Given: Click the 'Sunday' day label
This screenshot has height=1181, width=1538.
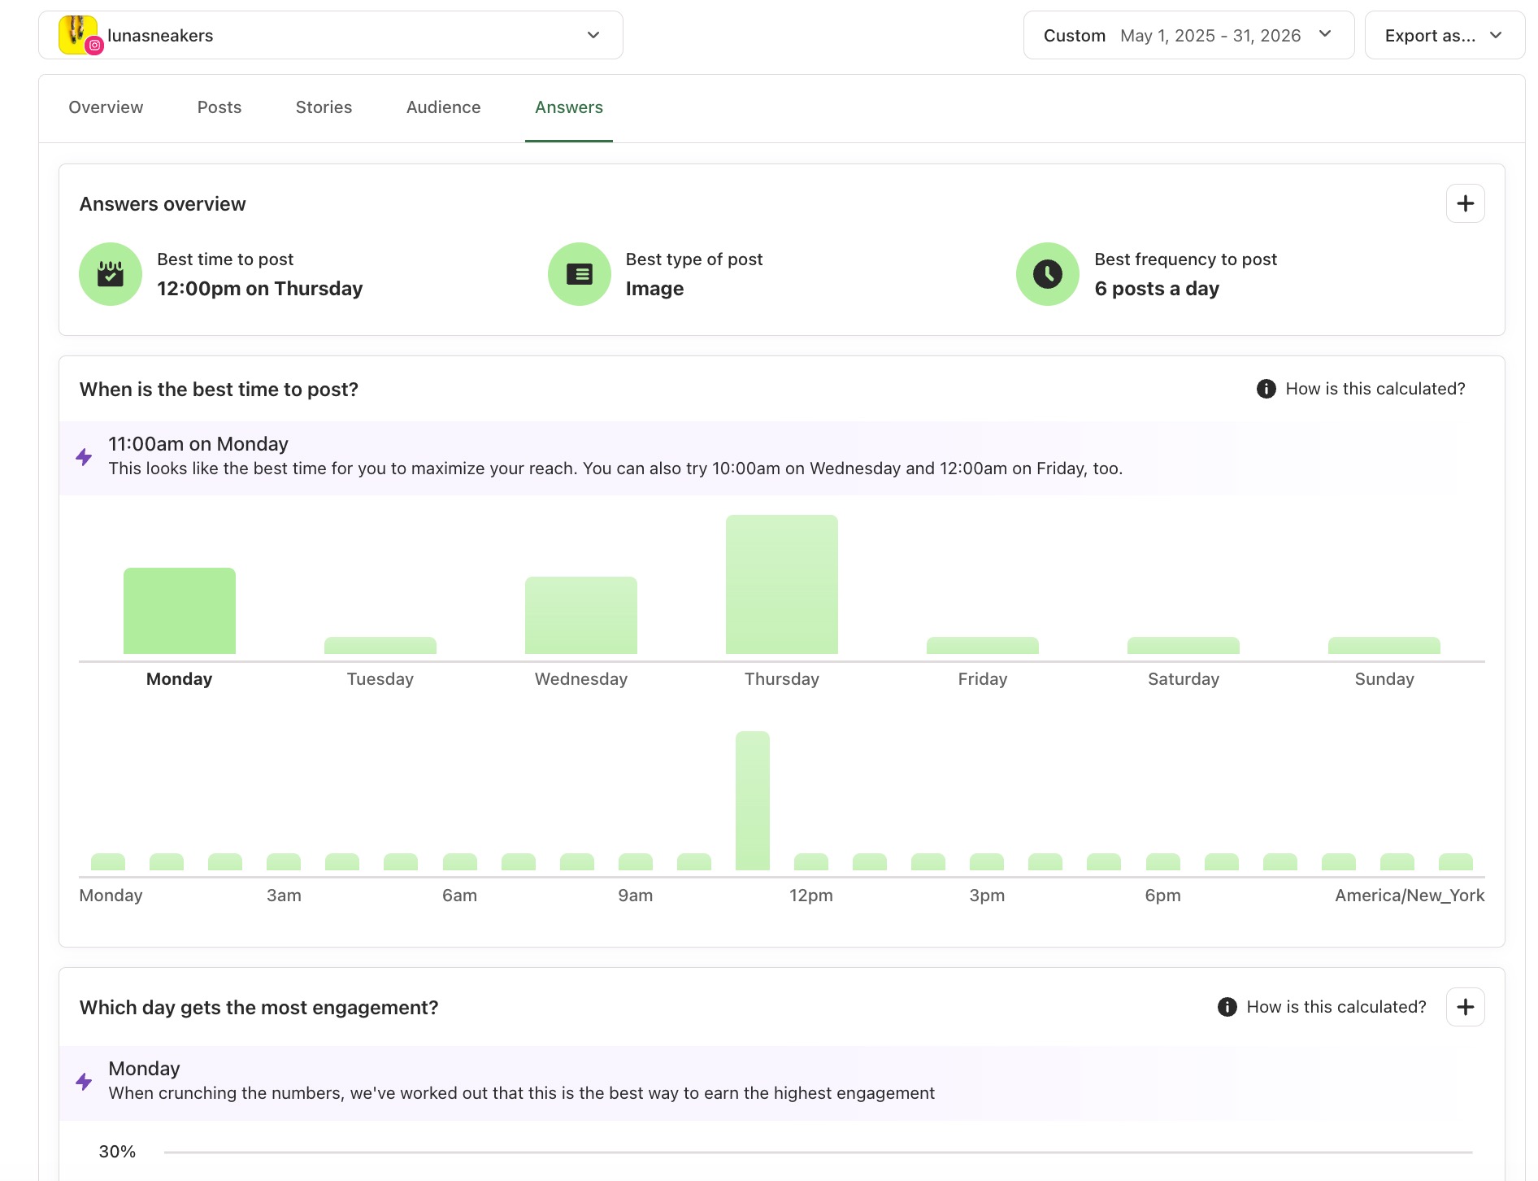Looking at the screenshot, I should [x=1384, y=679].
